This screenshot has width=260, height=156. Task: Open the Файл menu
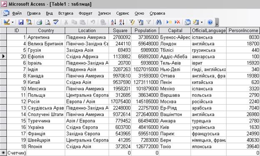pos(17,13)
